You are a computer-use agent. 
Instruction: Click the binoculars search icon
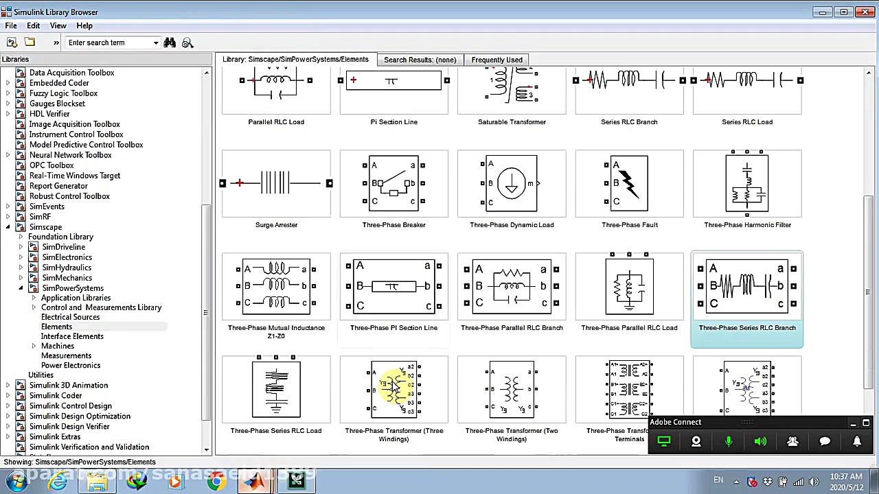[170, 43]
